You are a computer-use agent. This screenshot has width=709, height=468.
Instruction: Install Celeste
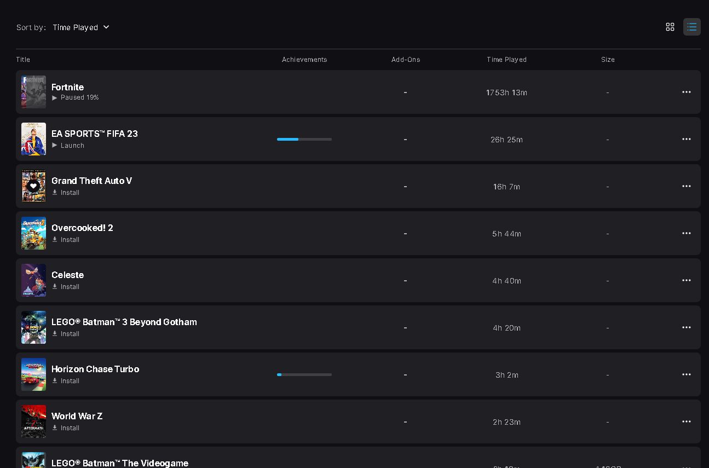click(66, 287)
